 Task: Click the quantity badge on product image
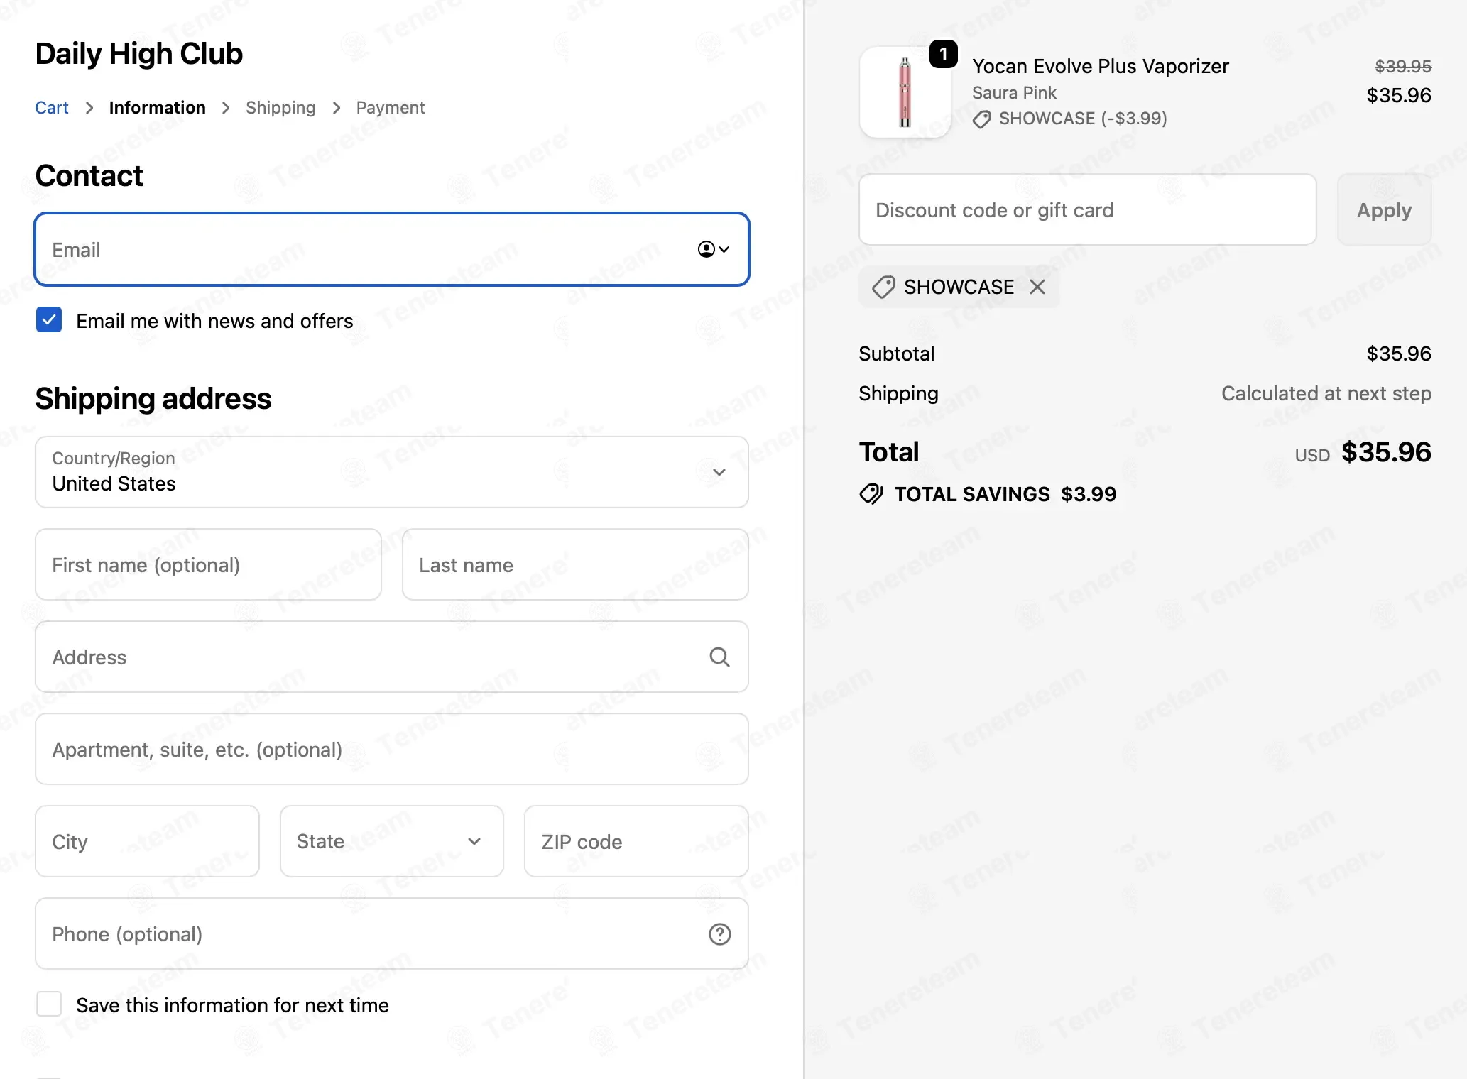coord(943,54)
